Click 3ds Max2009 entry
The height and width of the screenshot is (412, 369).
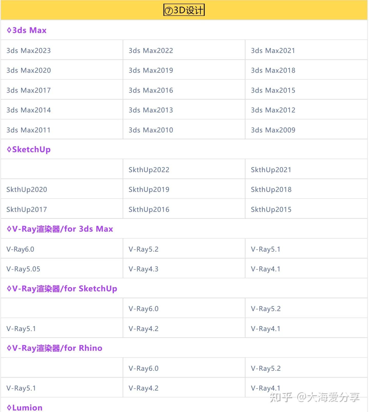coord(273,130)
